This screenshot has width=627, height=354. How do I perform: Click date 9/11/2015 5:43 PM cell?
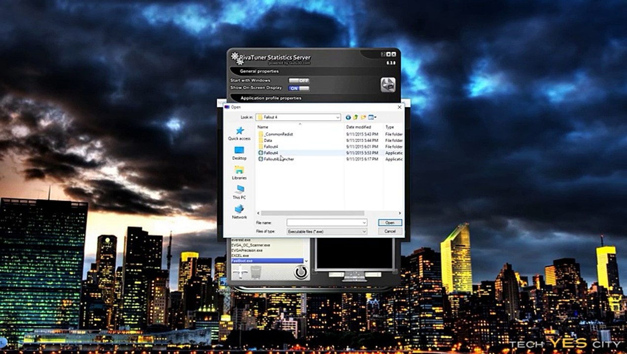tap(362, 134)
